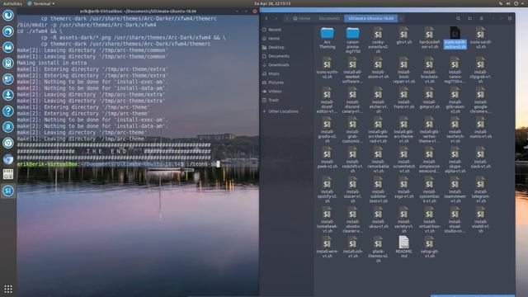
Task: Select the git-v1.sh script file
Action: [x=403, y=36]
